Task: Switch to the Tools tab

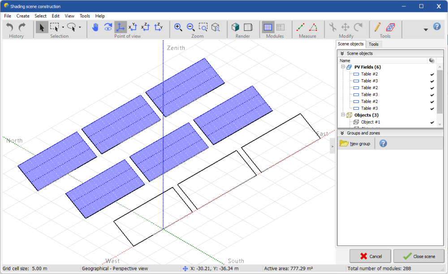Action: coord(374,44)
